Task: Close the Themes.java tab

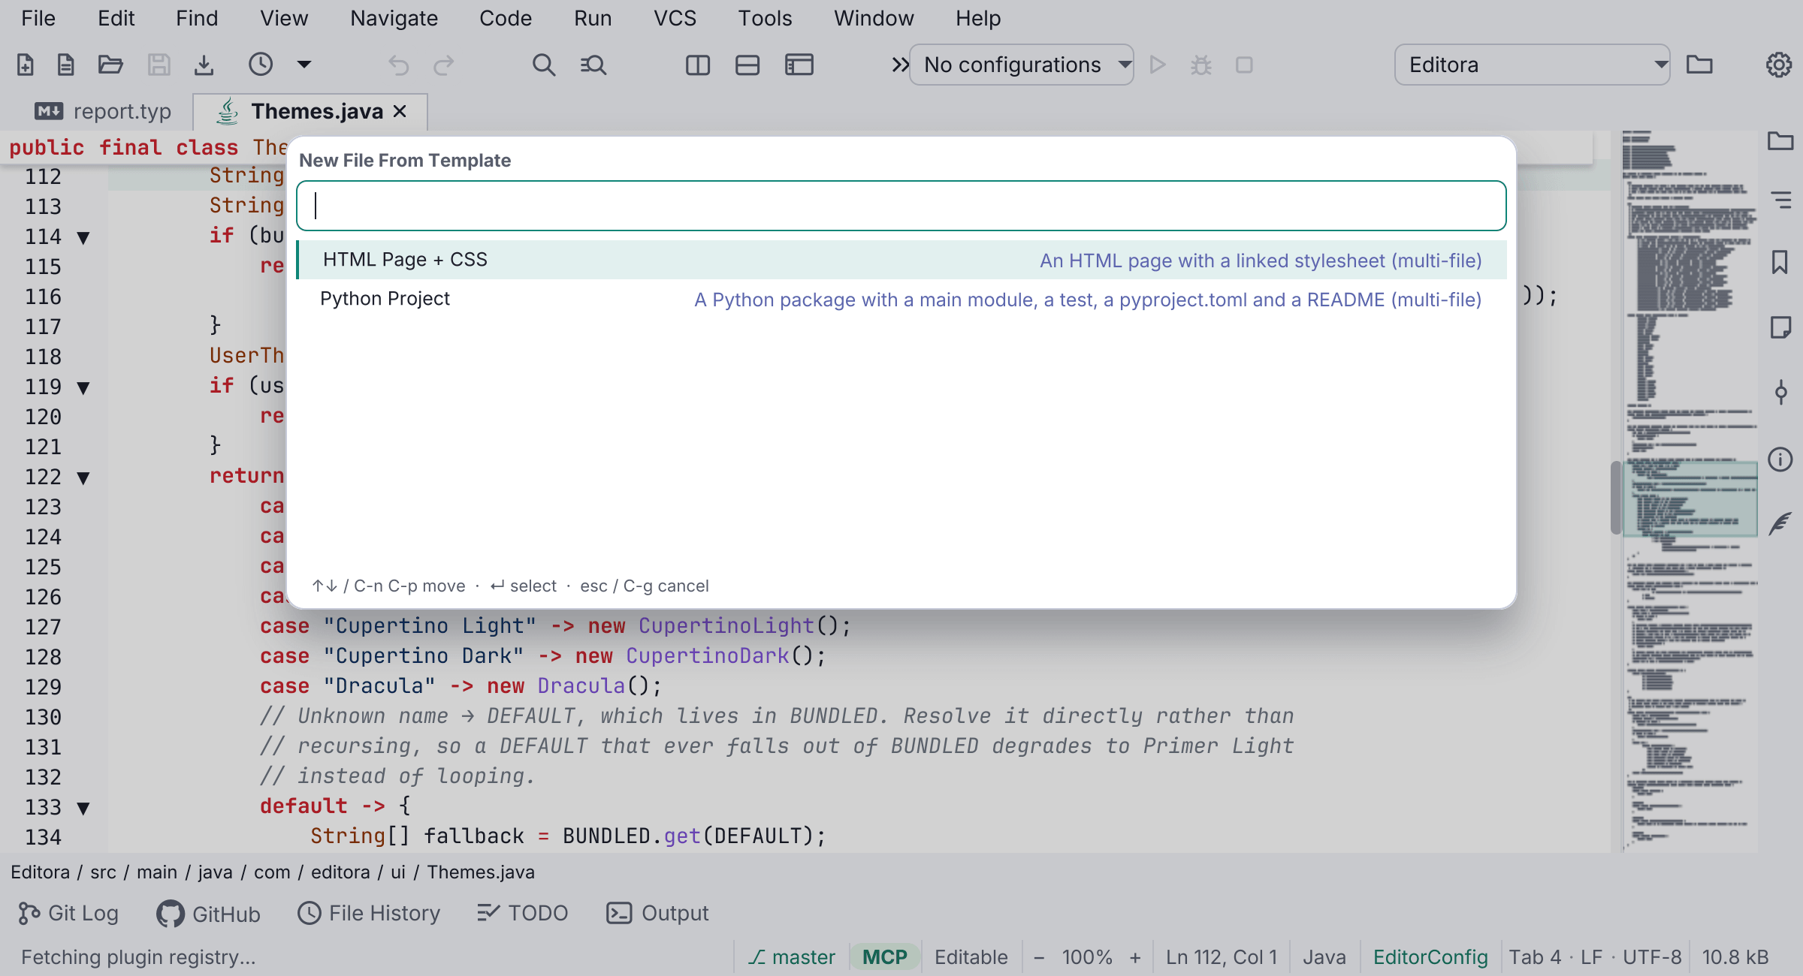Action: click(400, 111)
